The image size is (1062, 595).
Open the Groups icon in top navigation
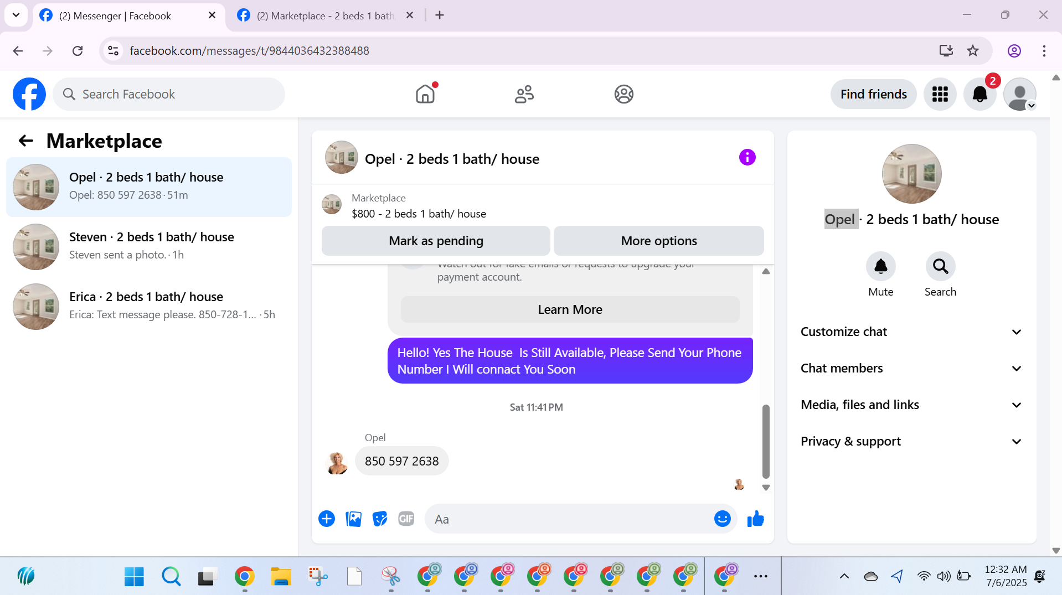[x=624, y=94]
